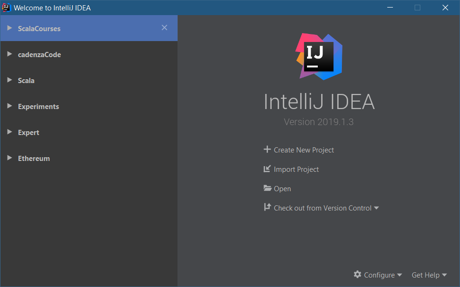Click the version control checkout icon

pos(267,207)
